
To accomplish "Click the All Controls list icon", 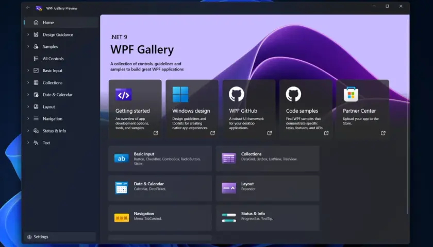I will pyautogui.click(x=36, y=59).
